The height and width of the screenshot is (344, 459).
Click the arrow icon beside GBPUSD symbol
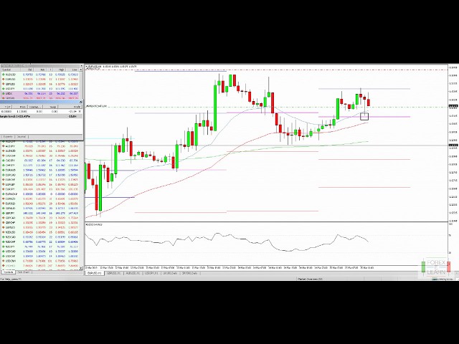click(x=3, y=84)
